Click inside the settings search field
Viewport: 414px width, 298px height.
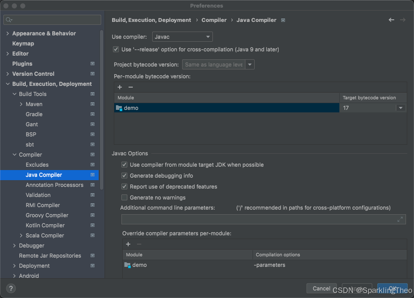pos(52,19)
